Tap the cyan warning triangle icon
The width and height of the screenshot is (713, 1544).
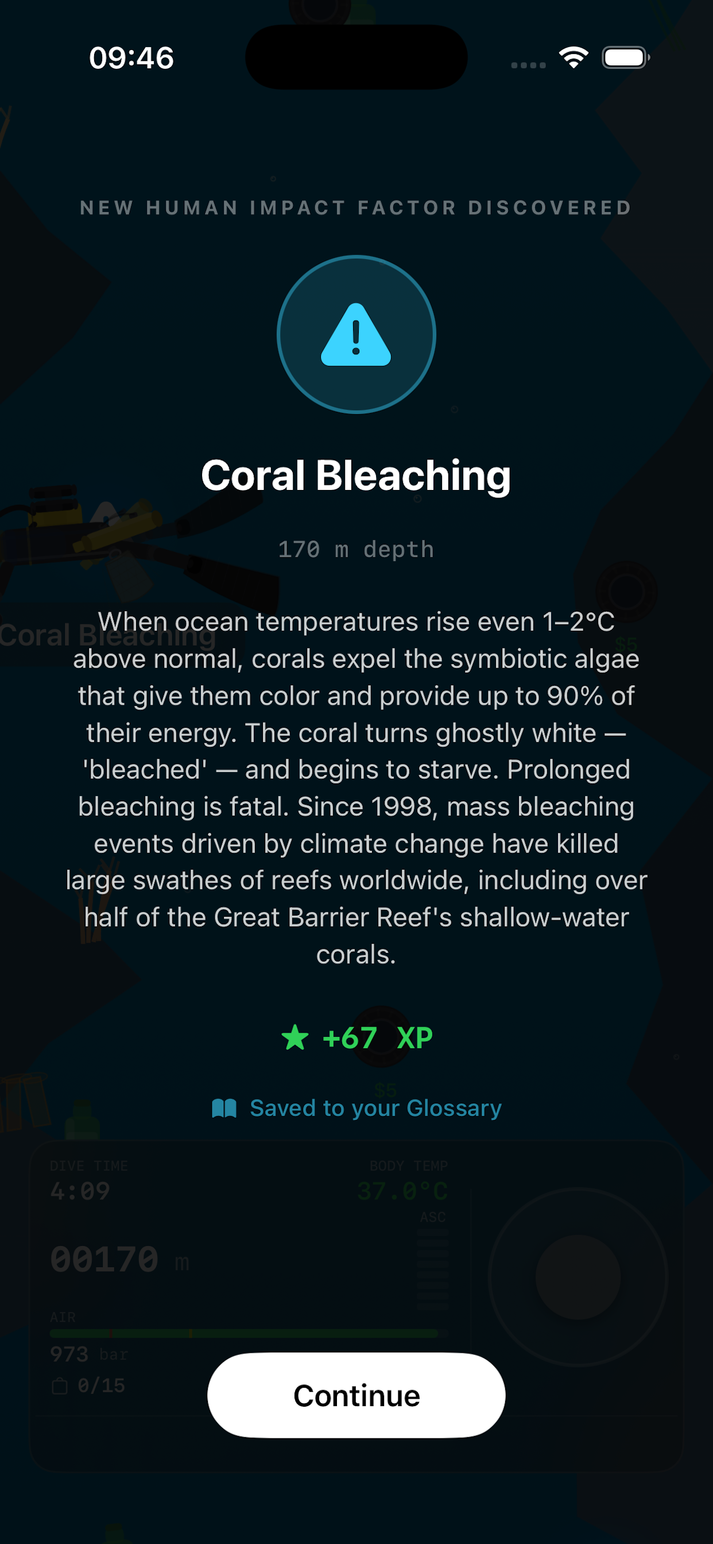(356, 334)
